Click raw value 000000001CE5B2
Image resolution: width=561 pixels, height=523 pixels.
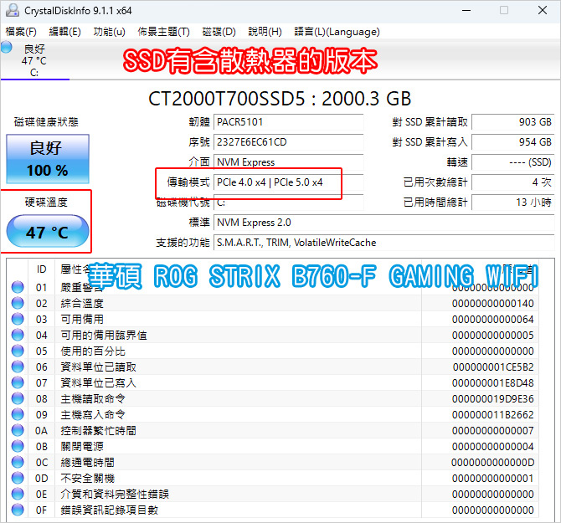coord(493,367)
